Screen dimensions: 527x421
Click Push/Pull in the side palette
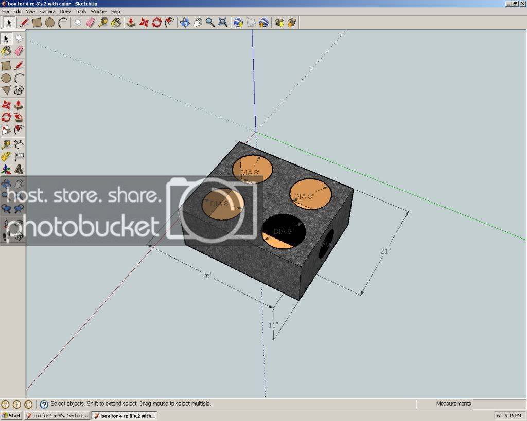coord(19,105)
